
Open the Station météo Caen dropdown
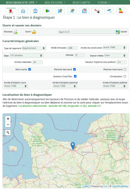click(116, 55)
